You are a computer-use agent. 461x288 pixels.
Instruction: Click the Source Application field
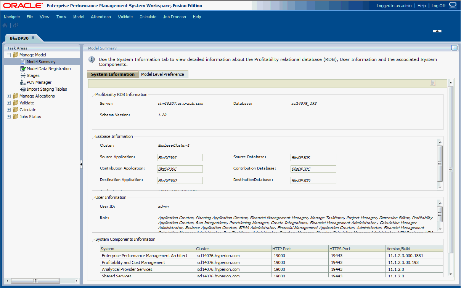[x=180, y=158]
